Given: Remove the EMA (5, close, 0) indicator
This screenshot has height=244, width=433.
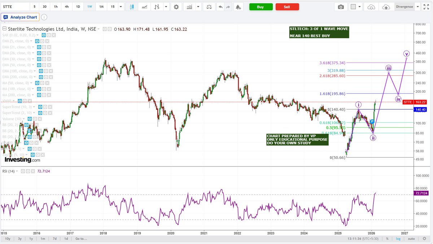Looking at the screenshot, I should coord(47,41).
